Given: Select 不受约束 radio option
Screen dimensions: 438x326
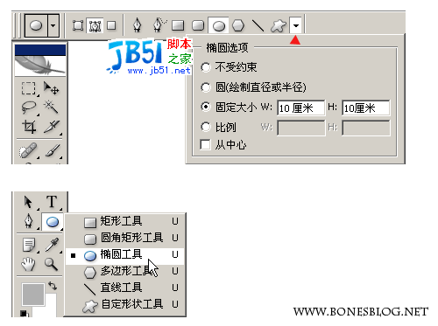Looking at the screenshot, I should [x=206, y=67].
